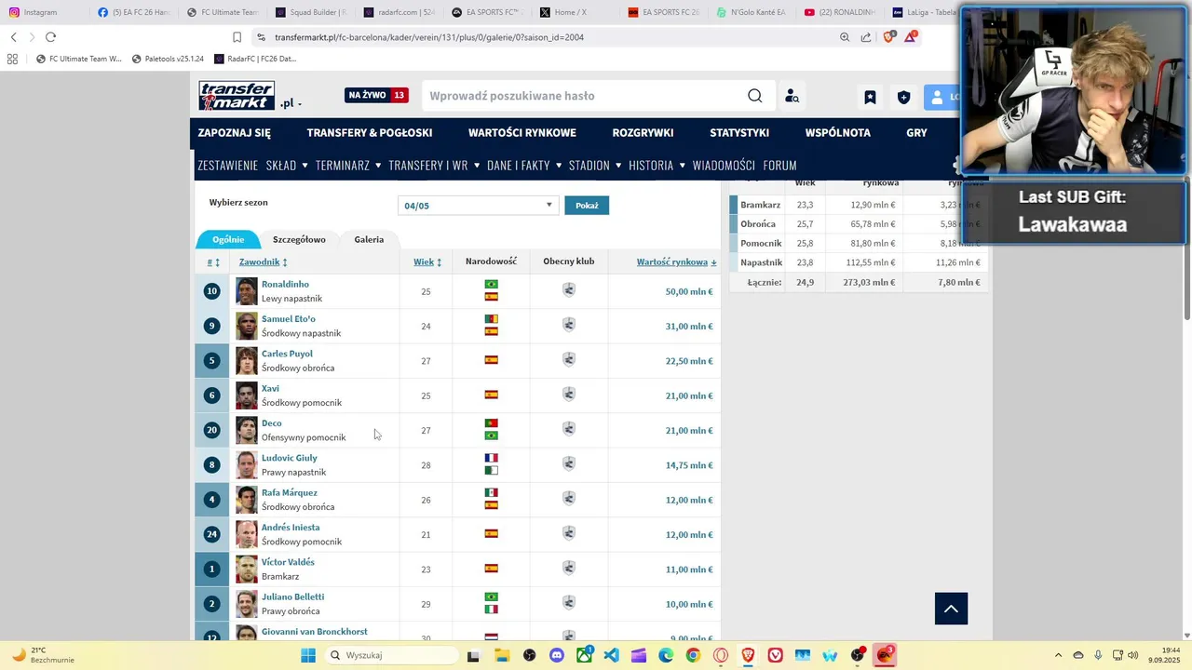Open the STATYSTYKI menu
The image size is (1192, 670).
(x=739, y=133)
